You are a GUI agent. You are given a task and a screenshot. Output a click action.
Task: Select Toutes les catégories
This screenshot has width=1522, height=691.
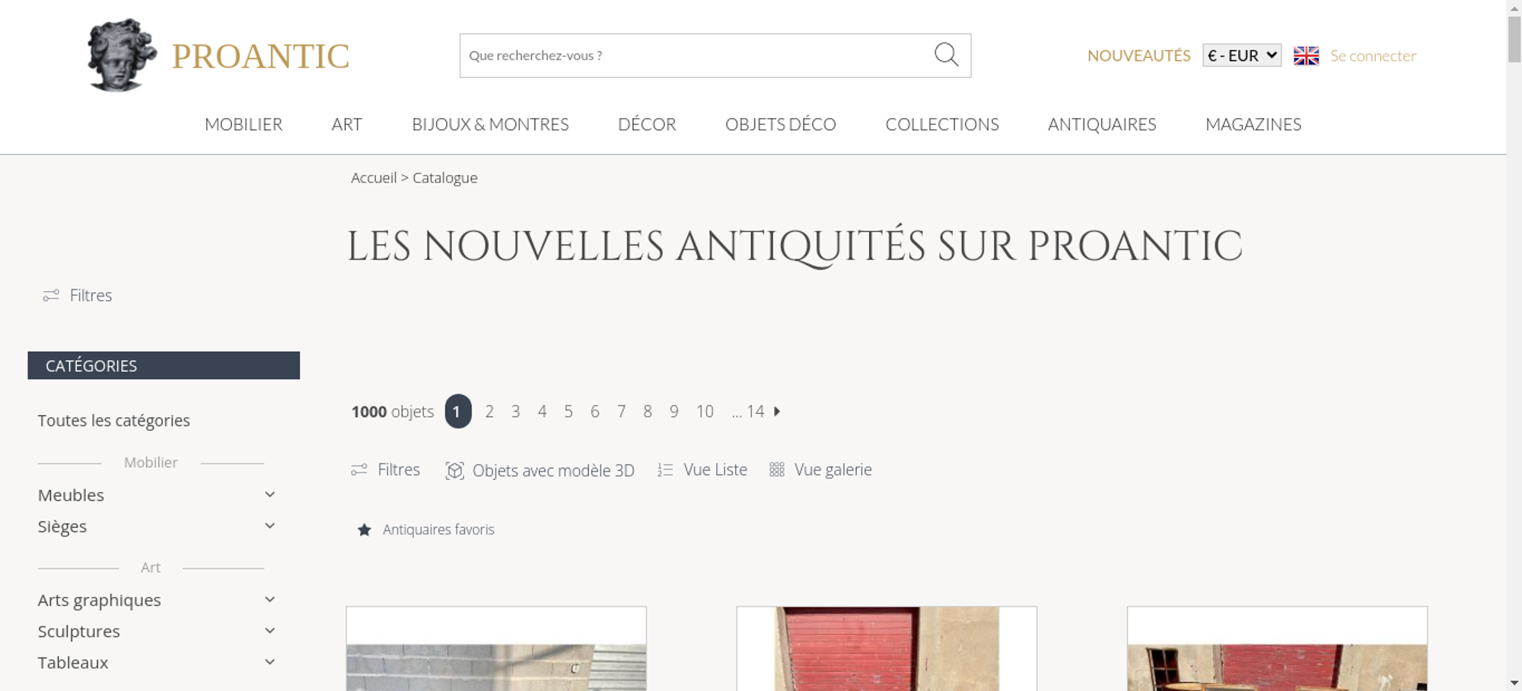click(x=114, y=421)
